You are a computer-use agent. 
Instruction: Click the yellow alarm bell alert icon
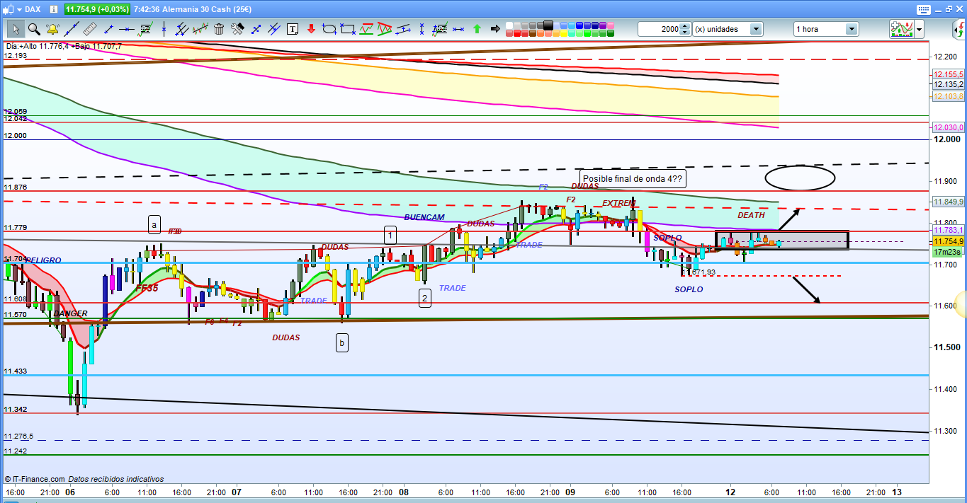click(x=52, y=29)
